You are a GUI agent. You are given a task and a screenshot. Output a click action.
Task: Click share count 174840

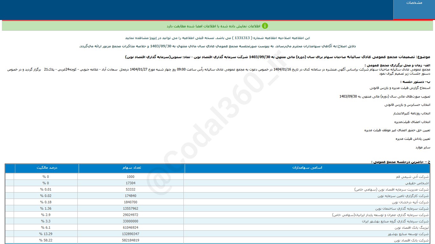pos(131,196)
